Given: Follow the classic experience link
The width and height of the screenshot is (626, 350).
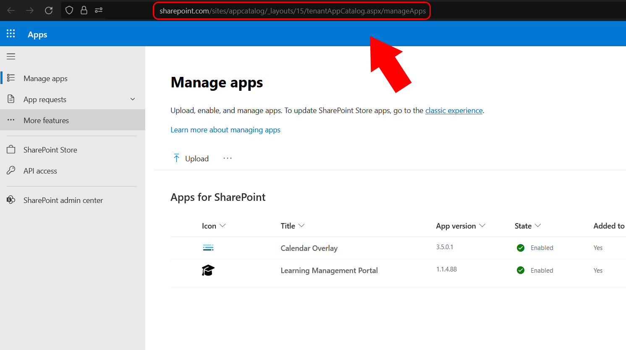Looking at the screenshot, I should 454,111.
